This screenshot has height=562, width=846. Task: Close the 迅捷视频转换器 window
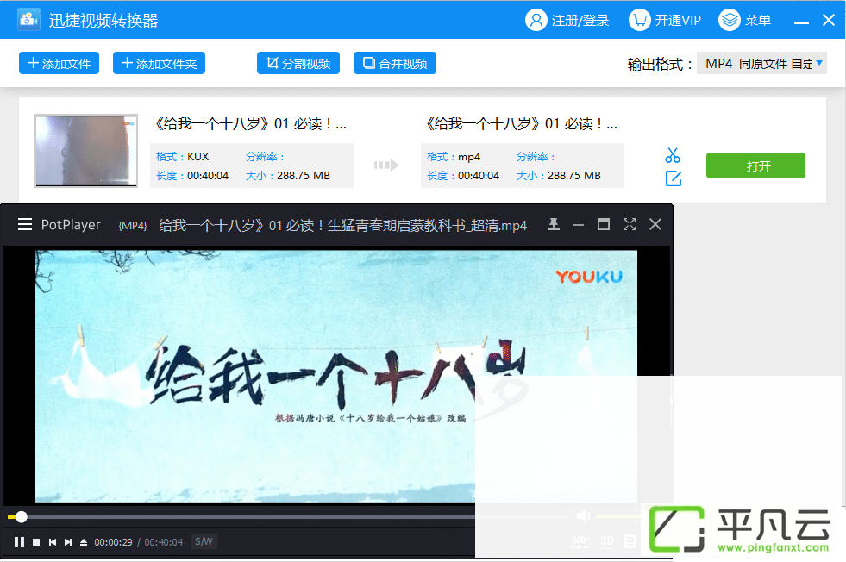[829, 20]
